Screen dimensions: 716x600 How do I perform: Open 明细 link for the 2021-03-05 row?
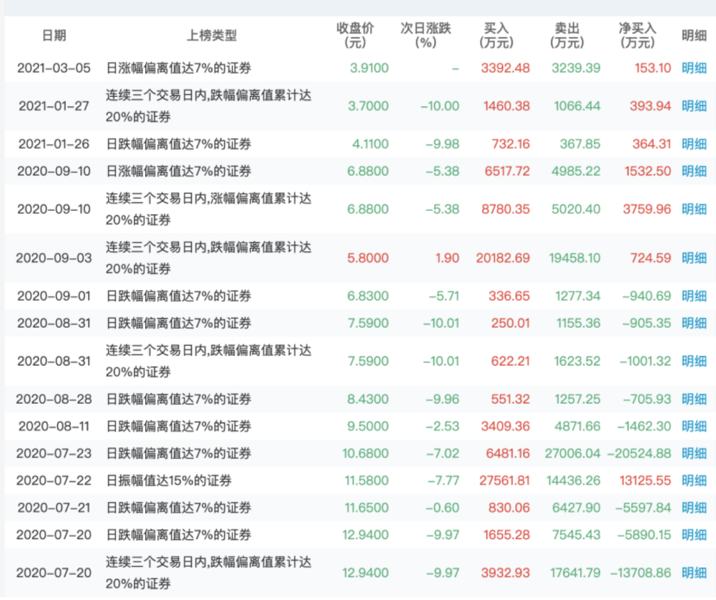pos(694,68)
